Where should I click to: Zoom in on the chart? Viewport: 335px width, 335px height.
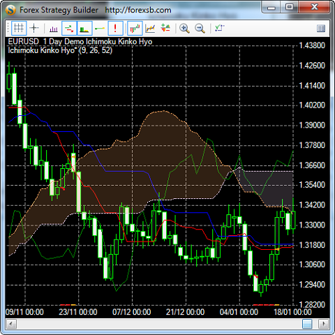tap(184, 29)
